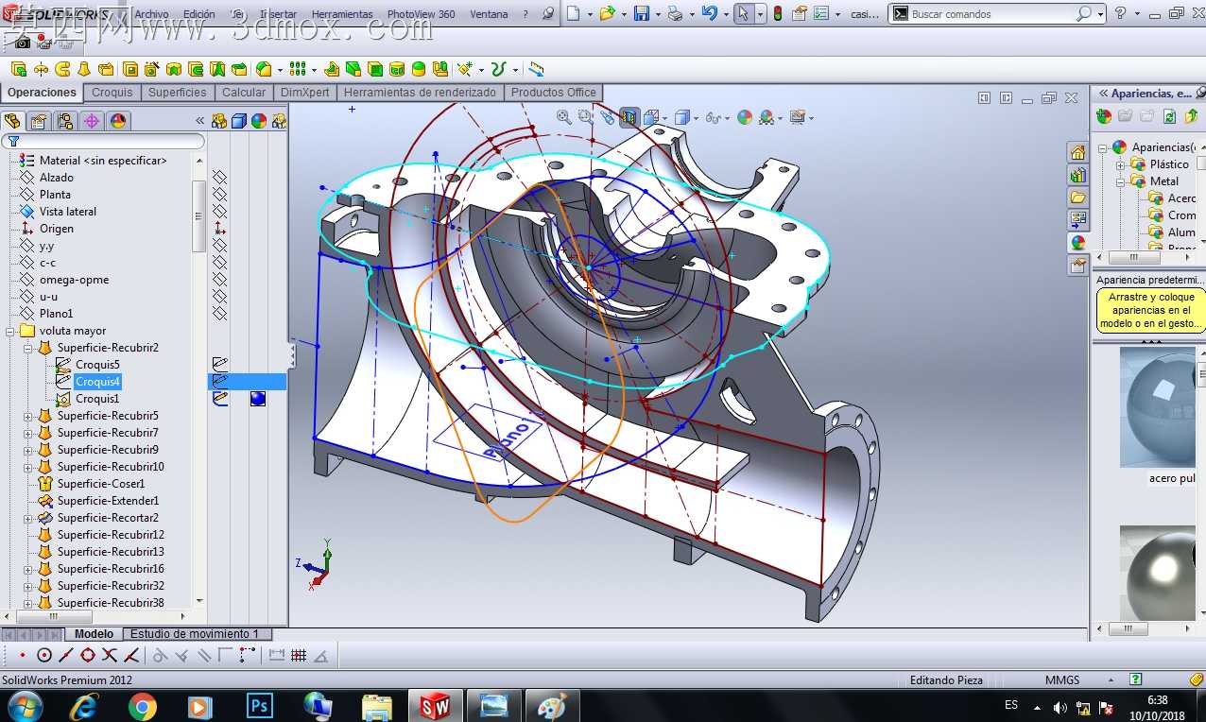Open the DisplayManager tab icon
Image resolution: width=1206 pixels, height=722 pixels.
pos(118,121)
